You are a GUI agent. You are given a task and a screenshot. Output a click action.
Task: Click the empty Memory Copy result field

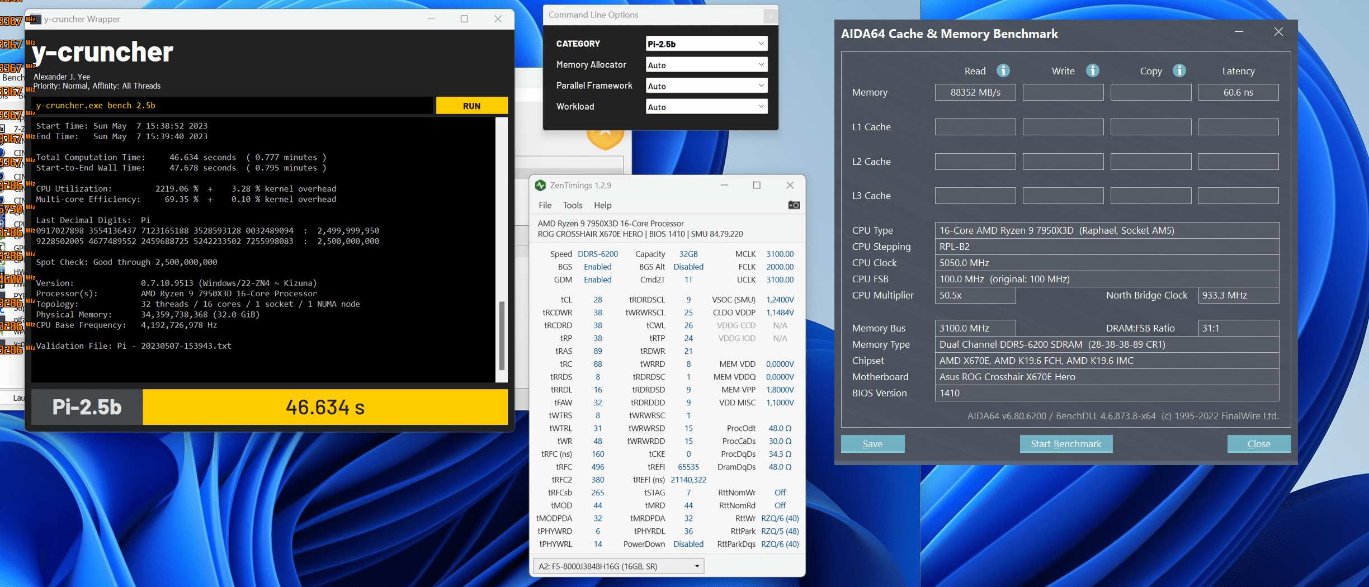[1151, 92]
